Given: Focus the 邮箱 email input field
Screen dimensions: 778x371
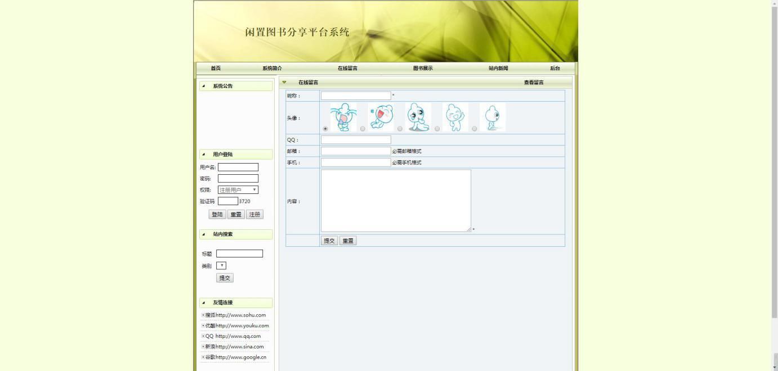Looking at the screenshot, I should tap(356, 151).
